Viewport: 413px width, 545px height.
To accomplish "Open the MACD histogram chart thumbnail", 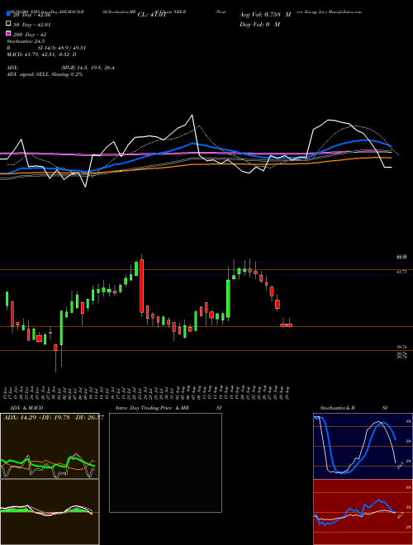I will 50,512.
